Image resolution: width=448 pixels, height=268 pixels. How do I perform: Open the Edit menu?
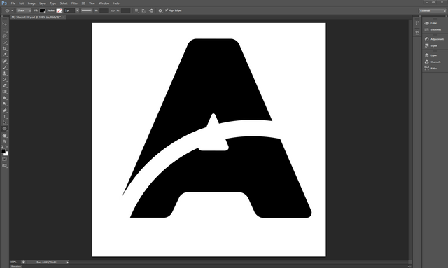click(x=22, y=3)
